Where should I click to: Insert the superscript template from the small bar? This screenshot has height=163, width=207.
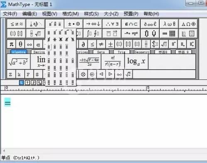(x=173, y=44)
